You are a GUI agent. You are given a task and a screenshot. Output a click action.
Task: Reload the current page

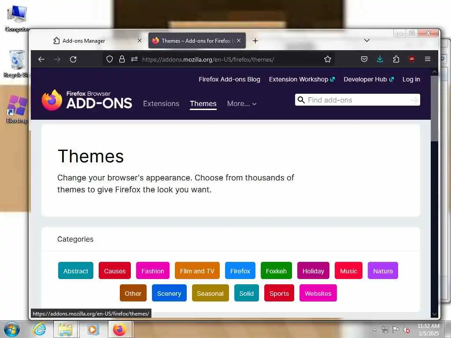point(73,59)
